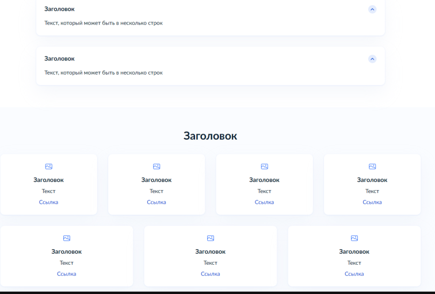The height and width of the screenshot is (294, 435).
Task: Click the Заголовок title in the first card of the four-card row
Action: pyautogui.click(x=48, y=180)
